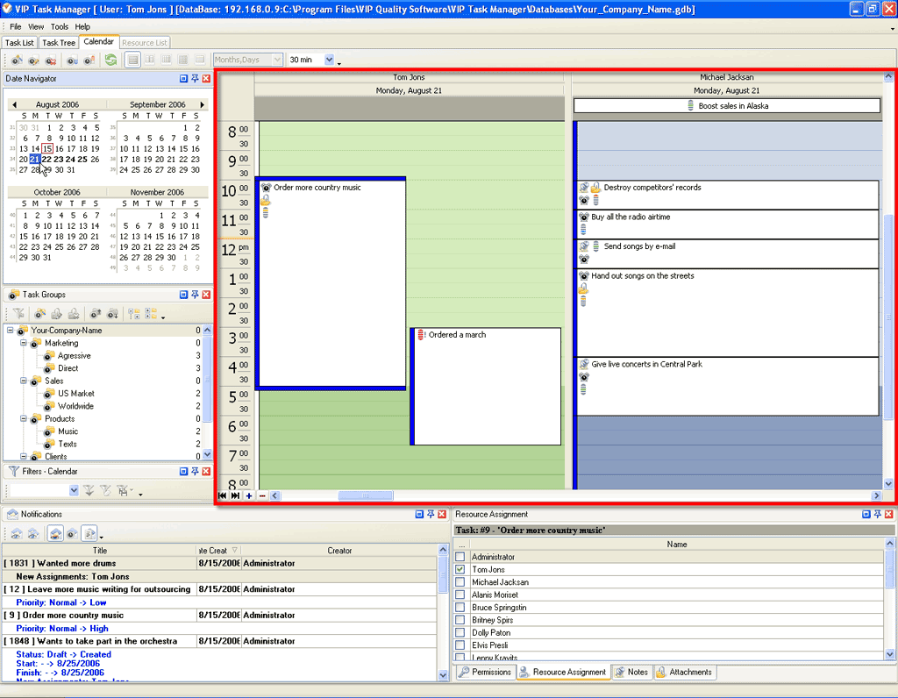Viewport: 898px width, 698px height.
Task: Select the day view icon in the toolbar
Action: click(132, 60)
